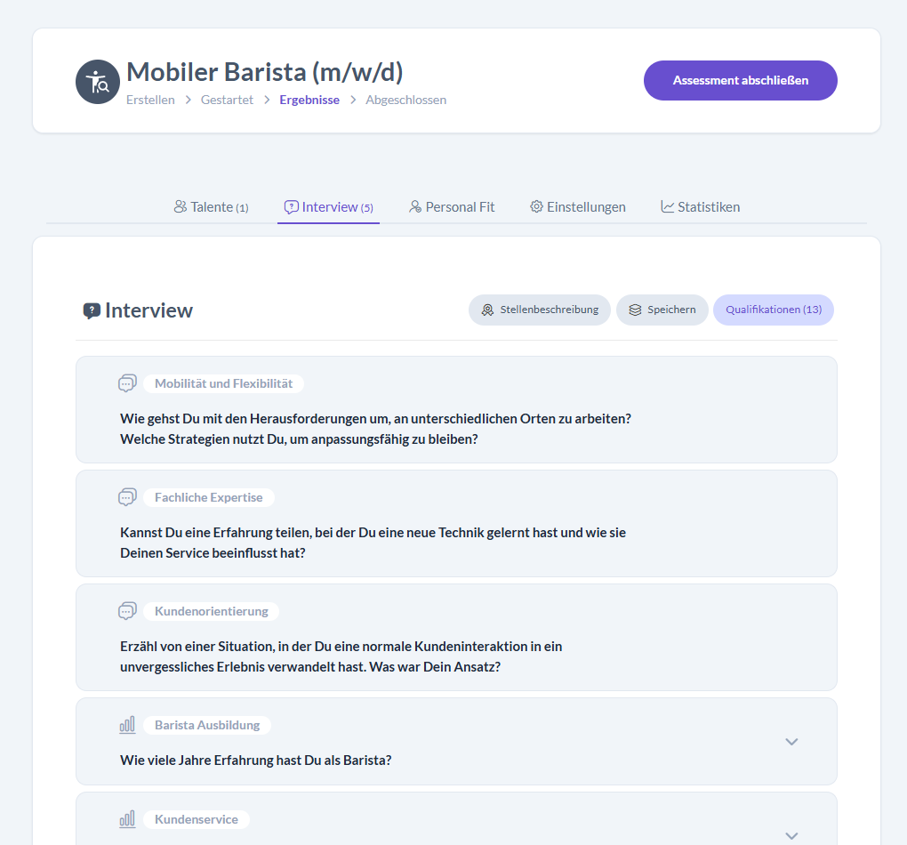Screen dimensions: 907x845
Task: Click the question mark icon beside the Interview heading
Action: click(92, 310)
